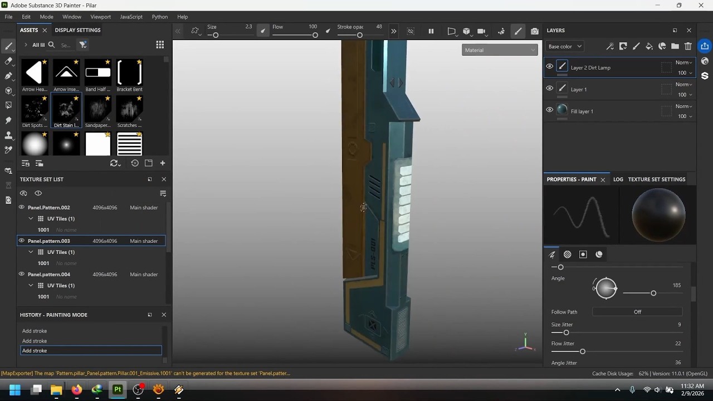The width and height of the screenshot is (713, 401).
Task: Switch to the Log tab
Action: (x=618, y=179)
